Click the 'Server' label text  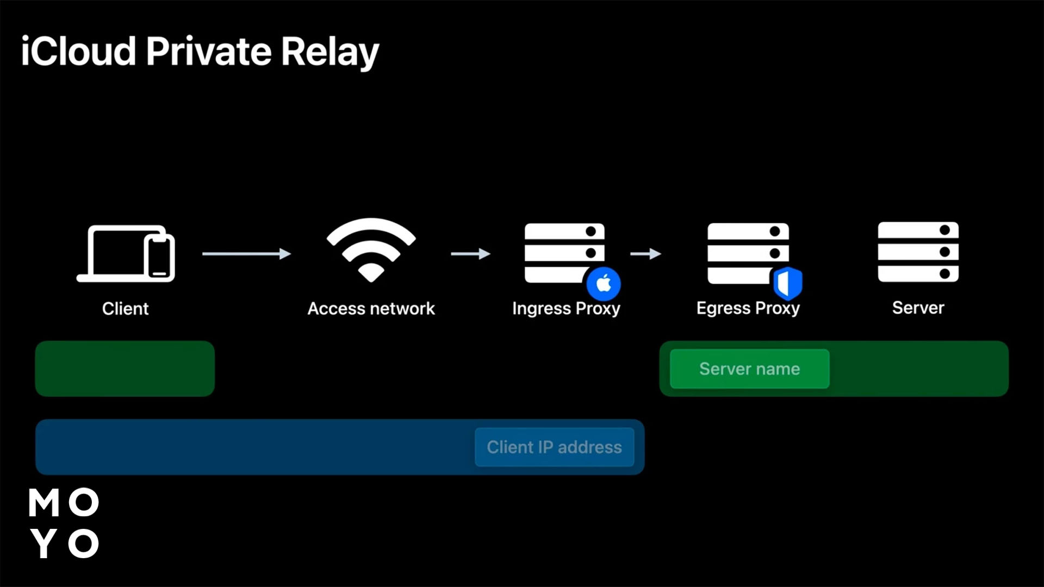(x=918, y=308)
